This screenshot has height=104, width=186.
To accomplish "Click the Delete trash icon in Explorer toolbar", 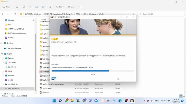I will pos(50,7).
